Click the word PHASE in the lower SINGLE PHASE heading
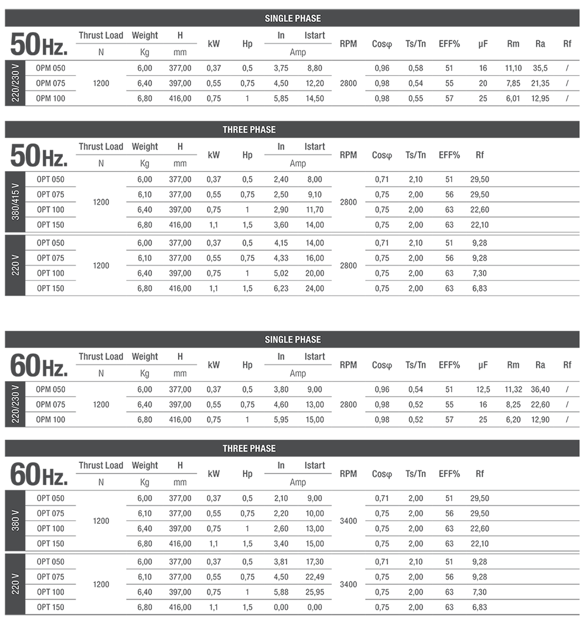 [308, 340]
